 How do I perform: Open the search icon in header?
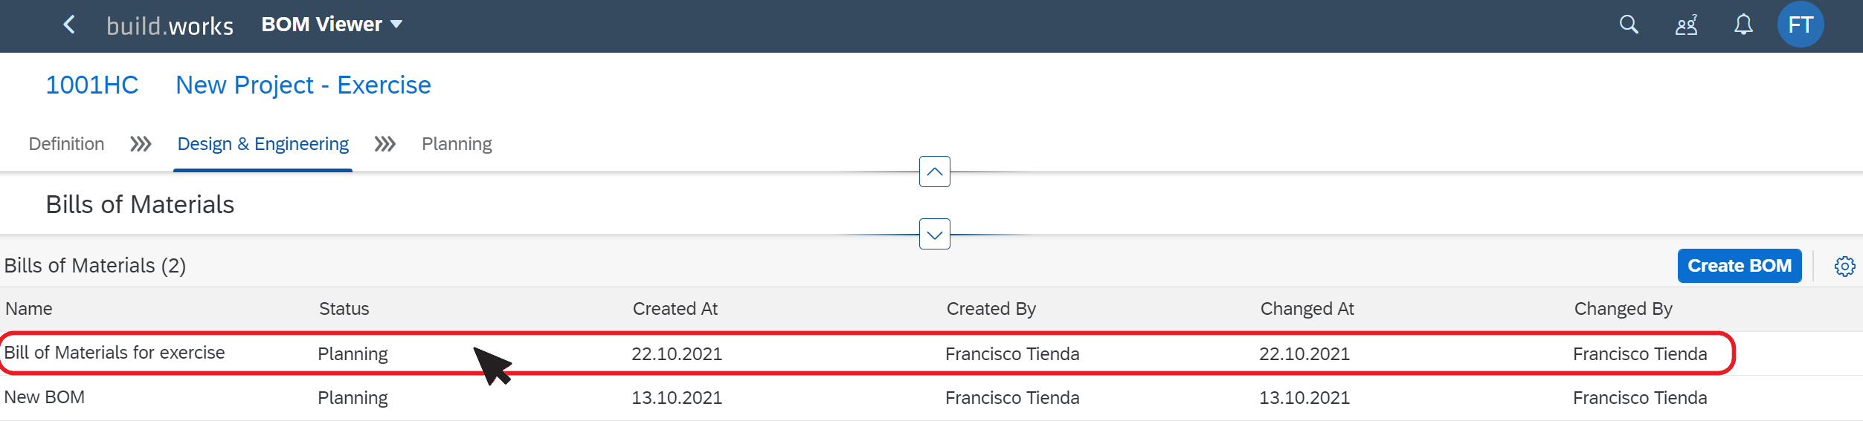[x=1629, y=25]
